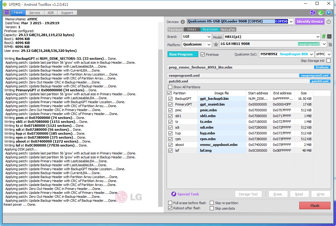Click the Erase button

point(278,194)
